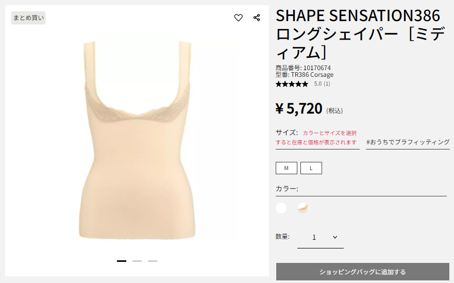Choose the beige color swatch
The width and height of the screenshot is (454, 283).
click(303, 208)
